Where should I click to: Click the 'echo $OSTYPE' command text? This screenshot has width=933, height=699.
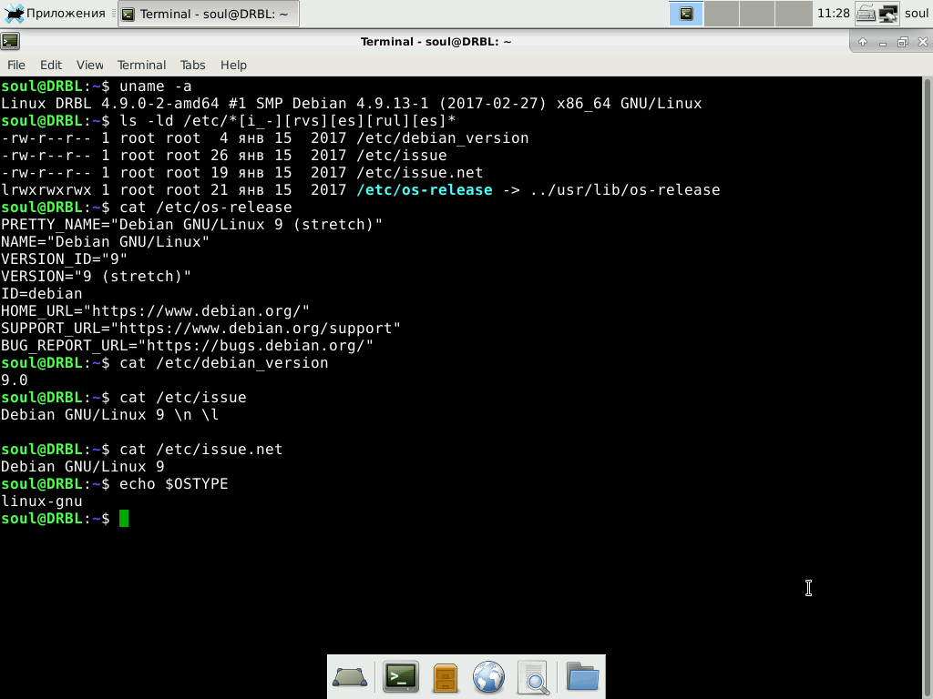click(x=174, y=484)
